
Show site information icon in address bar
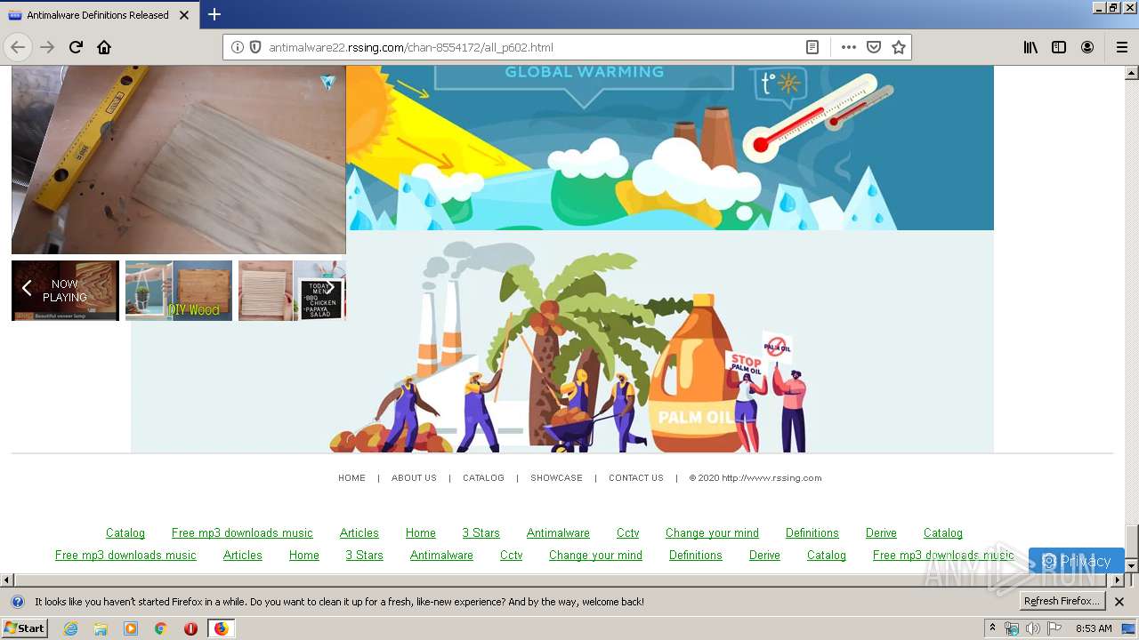(x=238, y=47)
